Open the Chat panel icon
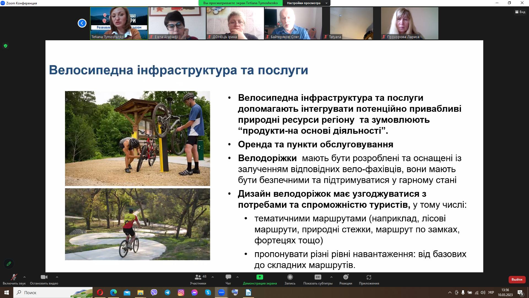This screenshot has width=529, height=298. click(228, 277)
